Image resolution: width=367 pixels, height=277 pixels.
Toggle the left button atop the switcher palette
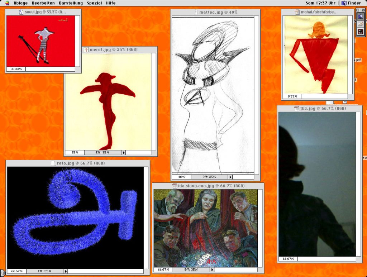[x=358, y=10]
